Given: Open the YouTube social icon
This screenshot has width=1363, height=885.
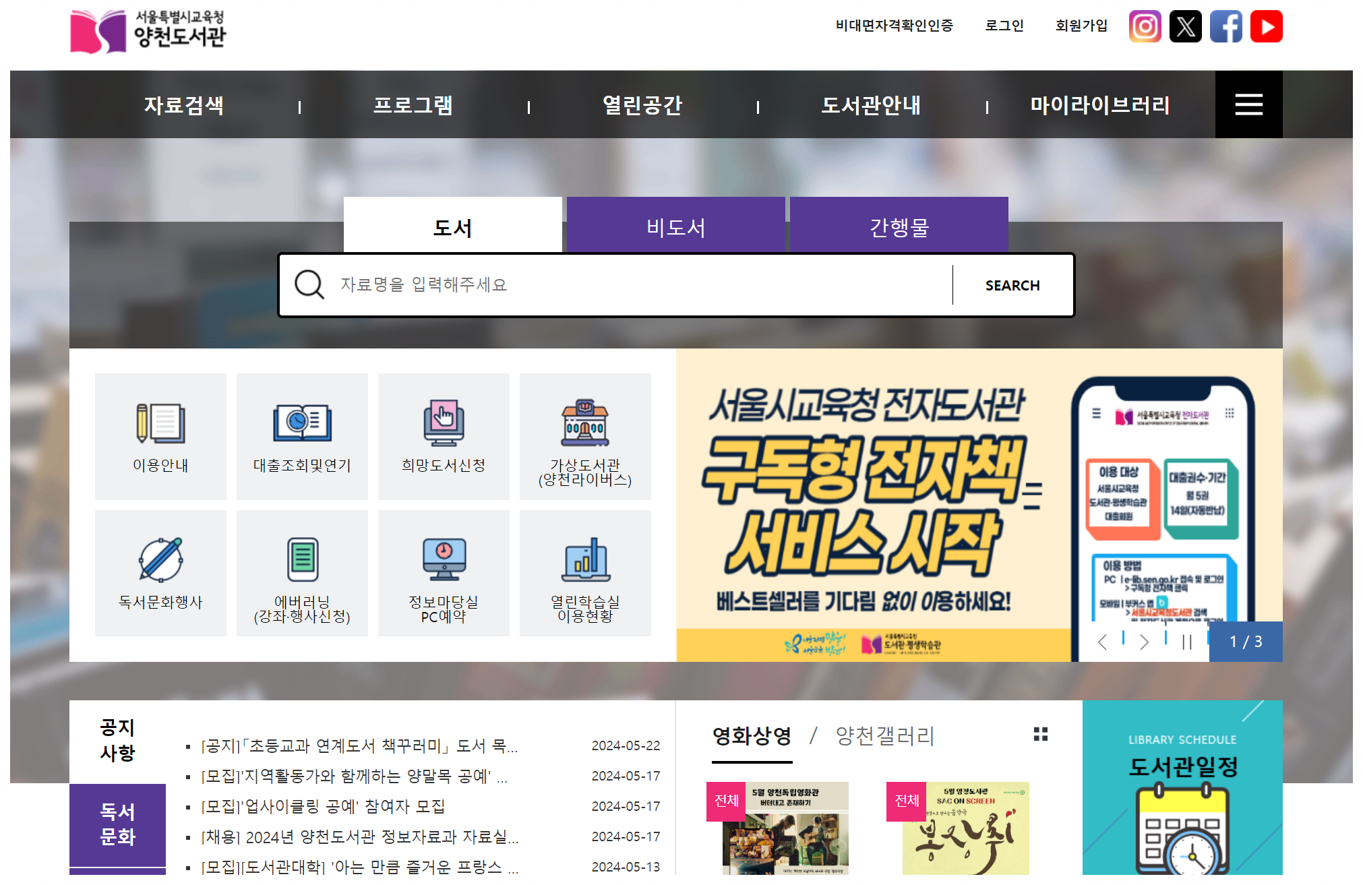Looking at the screenshot, I should pos(1266,27).
